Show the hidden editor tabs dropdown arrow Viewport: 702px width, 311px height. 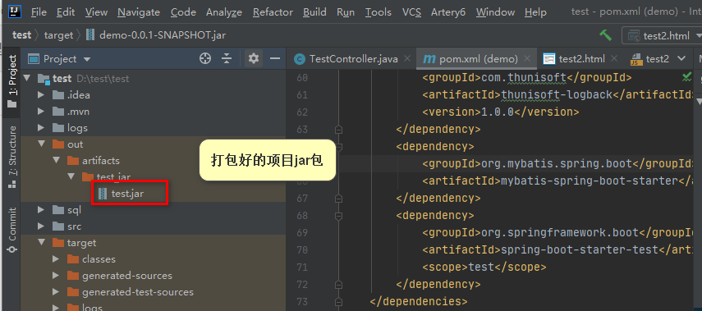681,58
